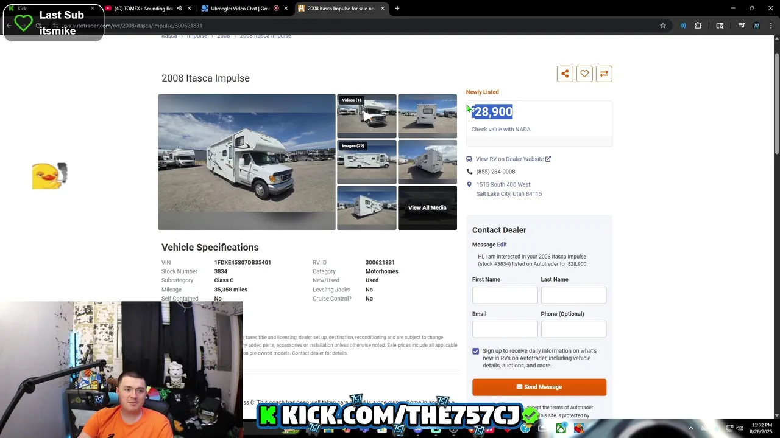Click the Newly Listed label
This screenshot has width=780, height=438.
[483, 92]
